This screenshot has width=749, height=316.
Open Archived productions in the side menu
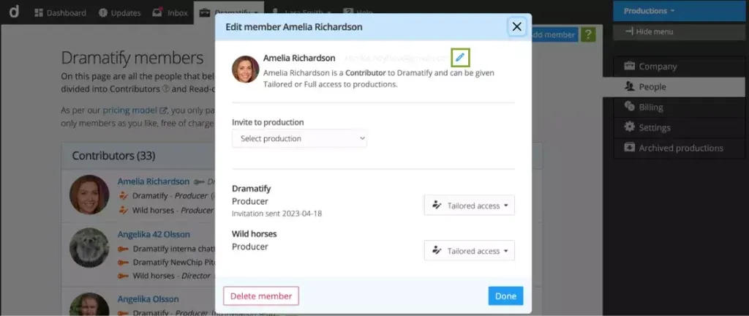coord(678,148)
